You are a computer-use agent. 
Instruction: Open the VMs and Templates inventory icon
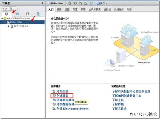pos(17,14)
